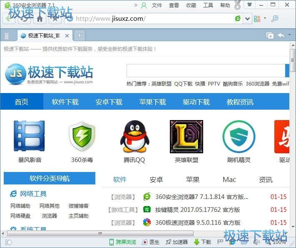296x248 pixels.
Task: Open the 收藏 menu
Action: 191,5
